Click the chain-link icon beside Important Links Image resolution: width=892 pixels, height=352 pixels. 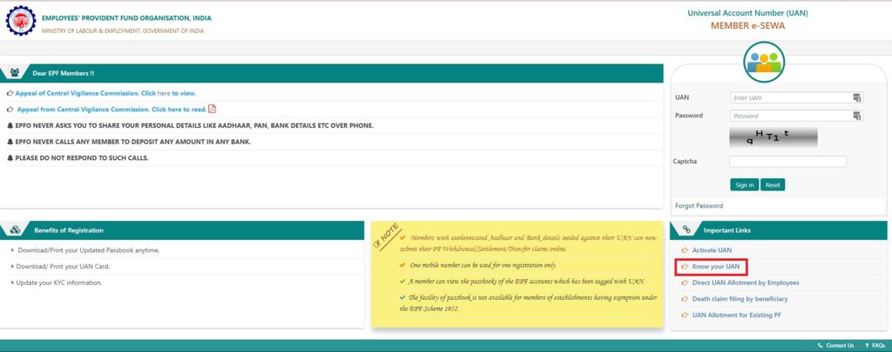[686, 230]
